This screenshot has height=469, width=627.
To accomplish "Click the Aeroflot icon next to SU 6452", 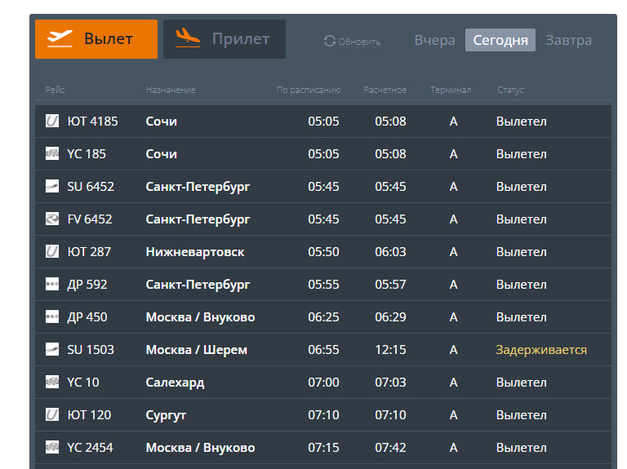I will pyautogui.click(x=52, y=187).
